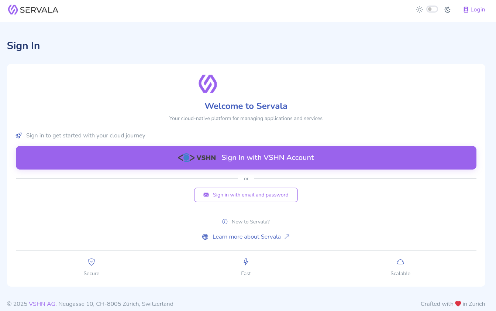Click the external-link arrow after Learn more

pos(287,237)
